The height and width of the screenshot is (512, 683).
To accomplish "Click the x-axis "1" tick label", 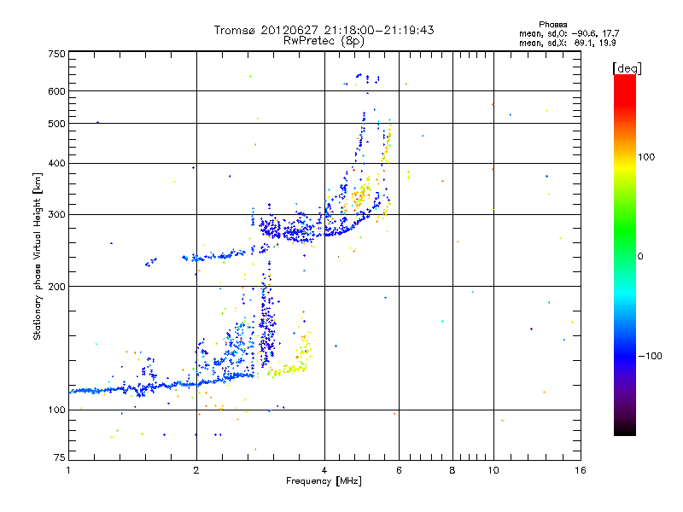I will tap(68, 470).
